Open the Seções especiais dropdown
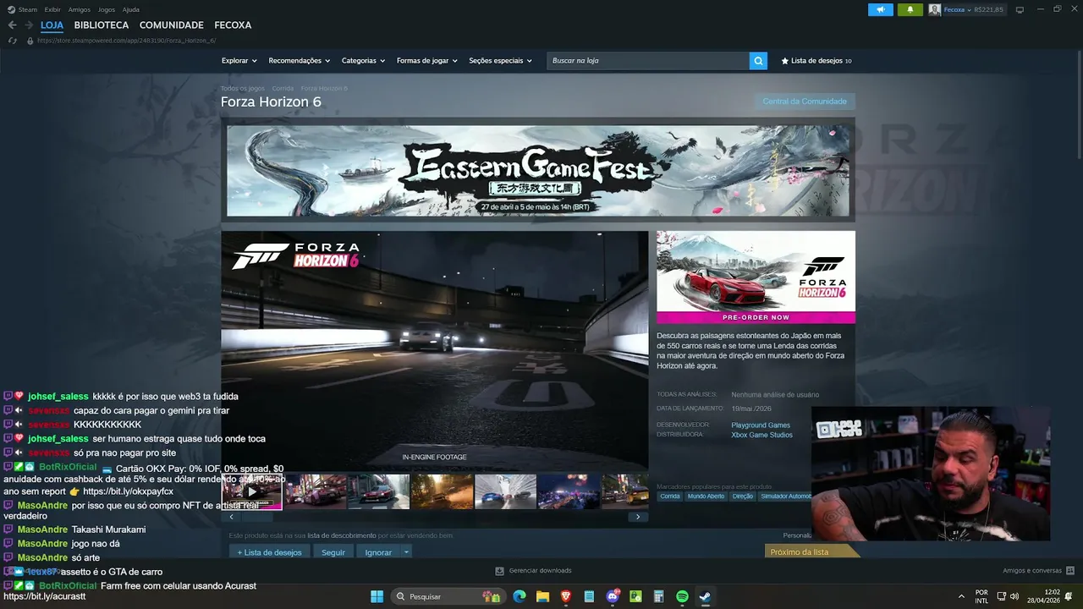This screenshot has width=1083, height=609. (501, 61)
